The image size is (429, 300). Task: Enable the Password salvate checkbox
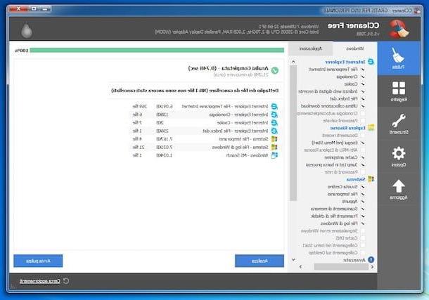pos(363,121)
